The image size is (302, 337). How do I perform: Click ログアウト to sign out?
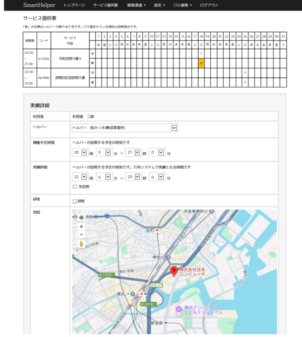click(x=209, y=5)
